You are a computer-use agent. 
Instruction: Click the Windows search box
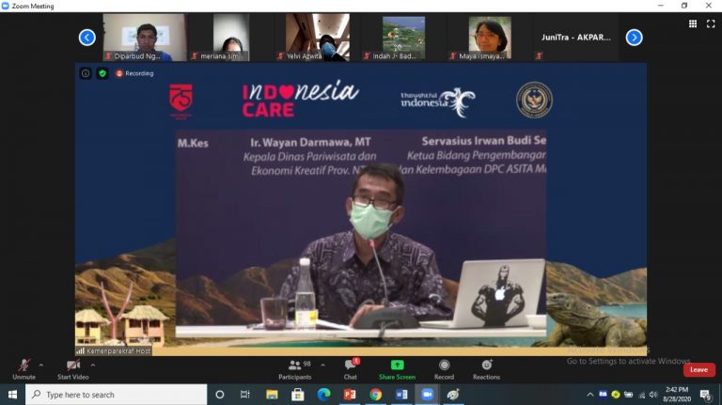116,395
